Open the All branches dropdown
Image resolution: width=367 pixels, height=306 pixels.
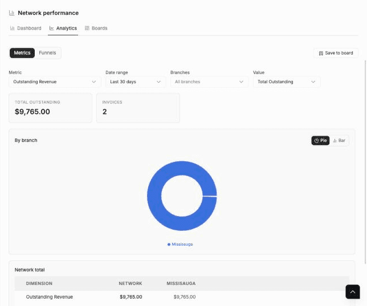(209, 81)
